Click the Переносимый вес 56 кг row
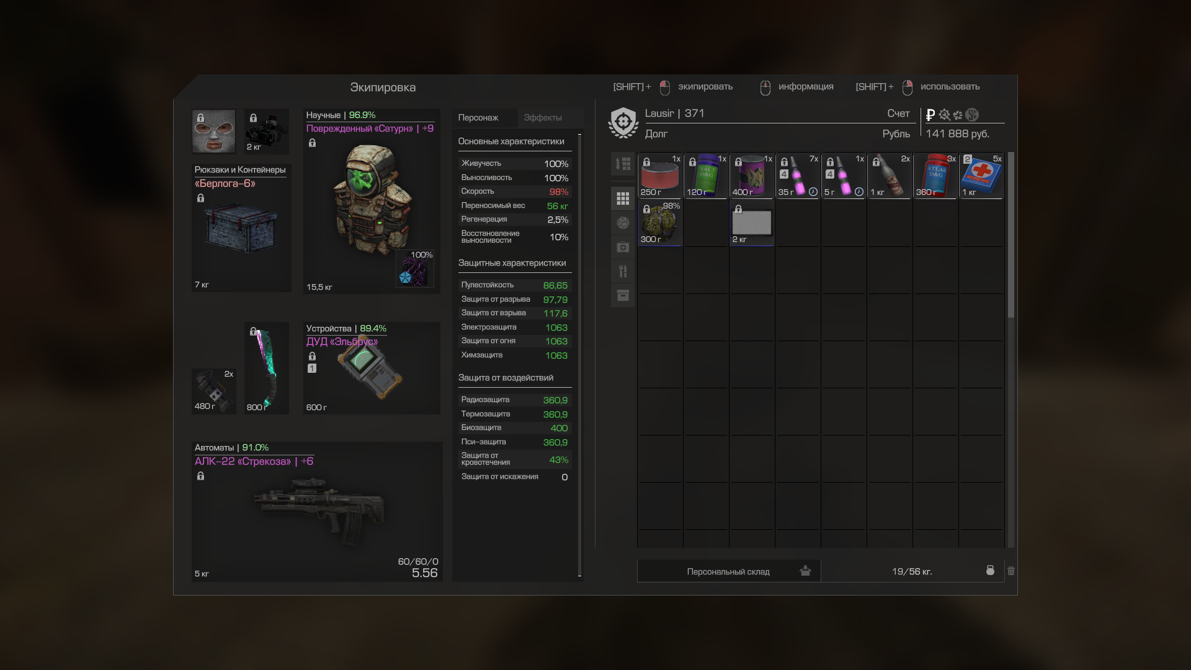 click(514, 206)
